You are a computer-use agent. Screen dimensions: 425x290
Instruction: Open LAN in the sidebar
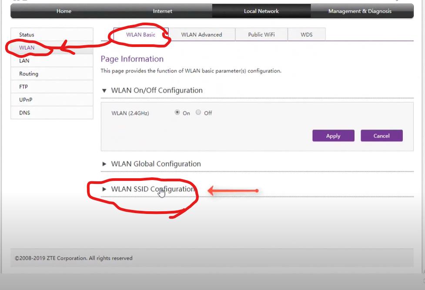[x=24, y=61]
